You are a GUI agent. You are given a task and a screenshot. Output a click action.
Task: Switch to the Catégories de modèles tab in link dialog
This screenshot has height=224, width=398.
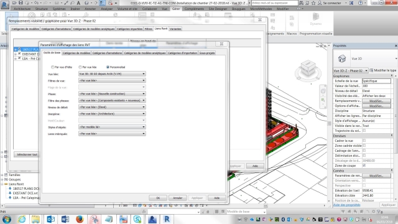click(x=76, y=53)
